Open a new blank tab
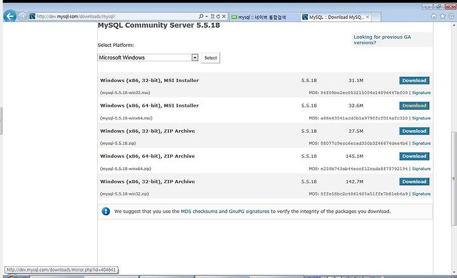This screenshot has height=278, width=457. tap(376, 17)
